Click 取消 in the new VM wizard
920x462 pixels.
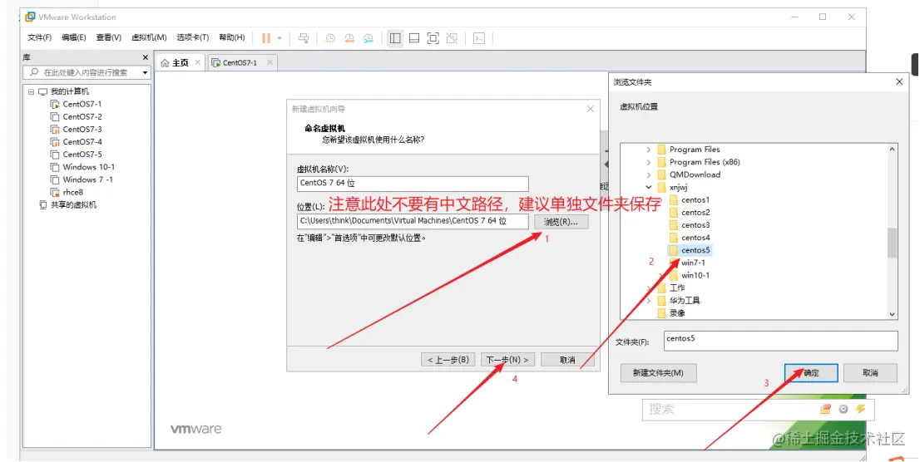(x=567, y=360)
